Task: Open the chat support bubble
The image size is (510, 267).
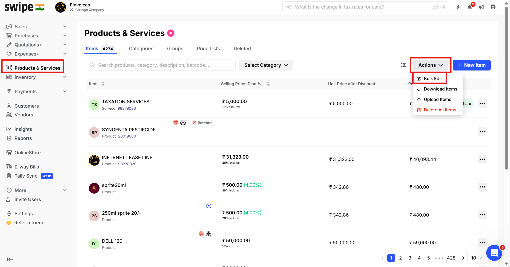Action: (x=494, y=253)
